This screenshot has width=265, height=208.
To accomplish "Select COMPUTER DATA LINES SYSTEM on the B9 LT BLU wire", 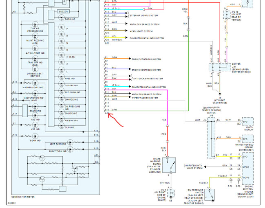I will (149, 87).
